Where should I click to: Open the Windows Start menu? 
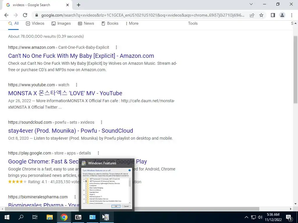(7, 217)
